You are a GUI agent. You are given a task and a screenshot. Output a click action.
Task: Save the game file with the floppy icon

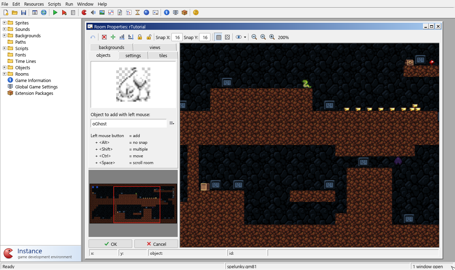pyautogui.click(x=23, y=12)
